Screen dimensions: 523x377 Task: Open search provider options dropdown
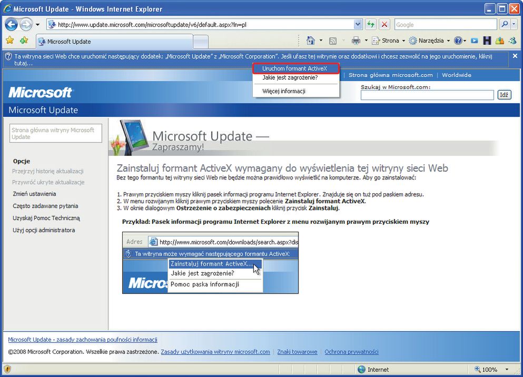(514, 24)
